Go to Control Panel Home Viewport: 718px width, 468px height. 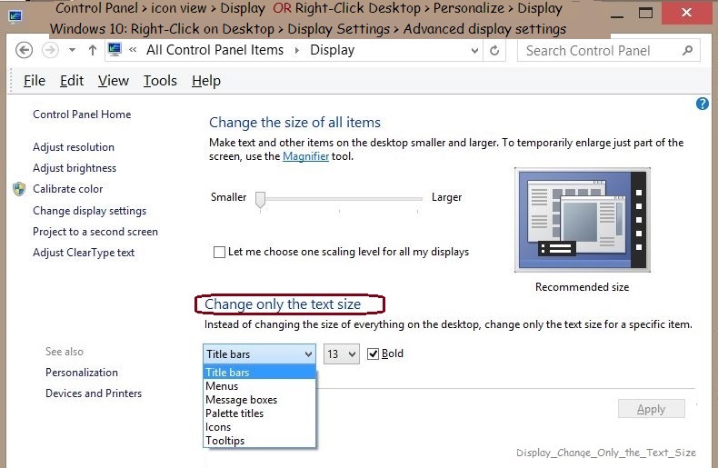tap(82, 115)
